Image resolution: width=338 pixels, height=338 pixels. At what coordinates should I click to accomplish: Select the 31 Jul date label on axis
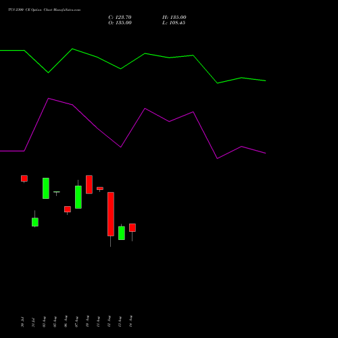(33, 322)
